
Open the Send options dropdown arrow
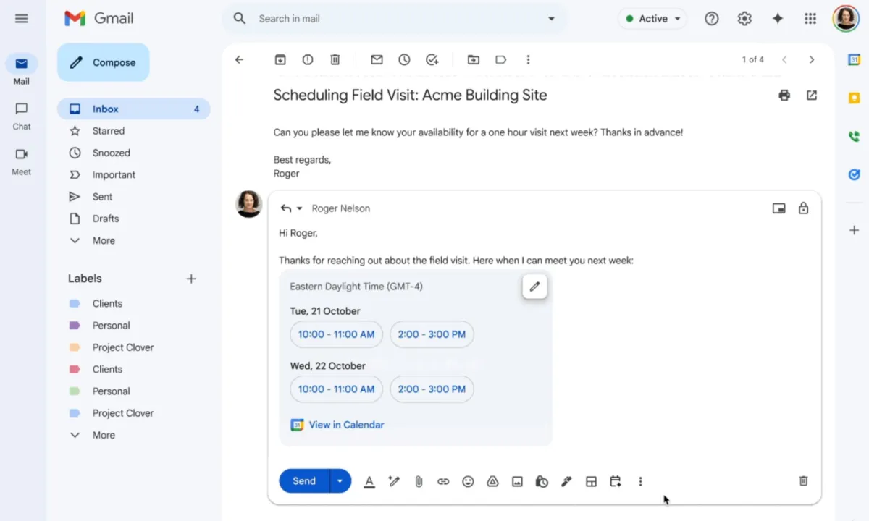pos(340,481)
